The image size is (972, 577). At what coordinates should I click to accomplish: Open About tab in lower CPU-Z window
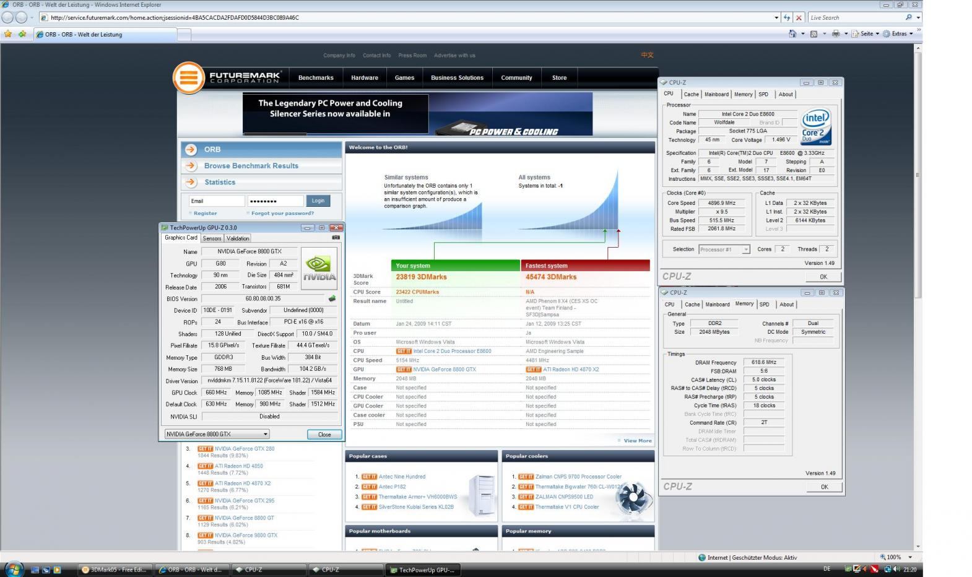pos(786,305)
